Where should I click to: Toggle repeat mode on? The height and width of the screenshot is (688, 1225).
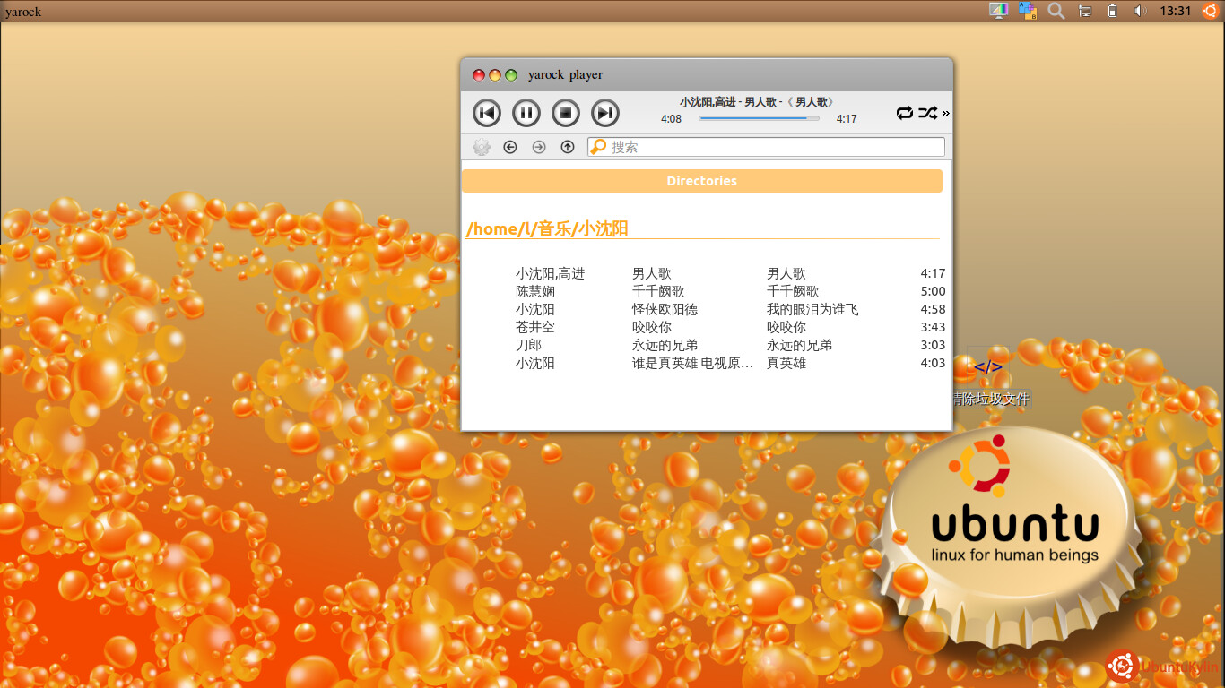pos(904,113)
